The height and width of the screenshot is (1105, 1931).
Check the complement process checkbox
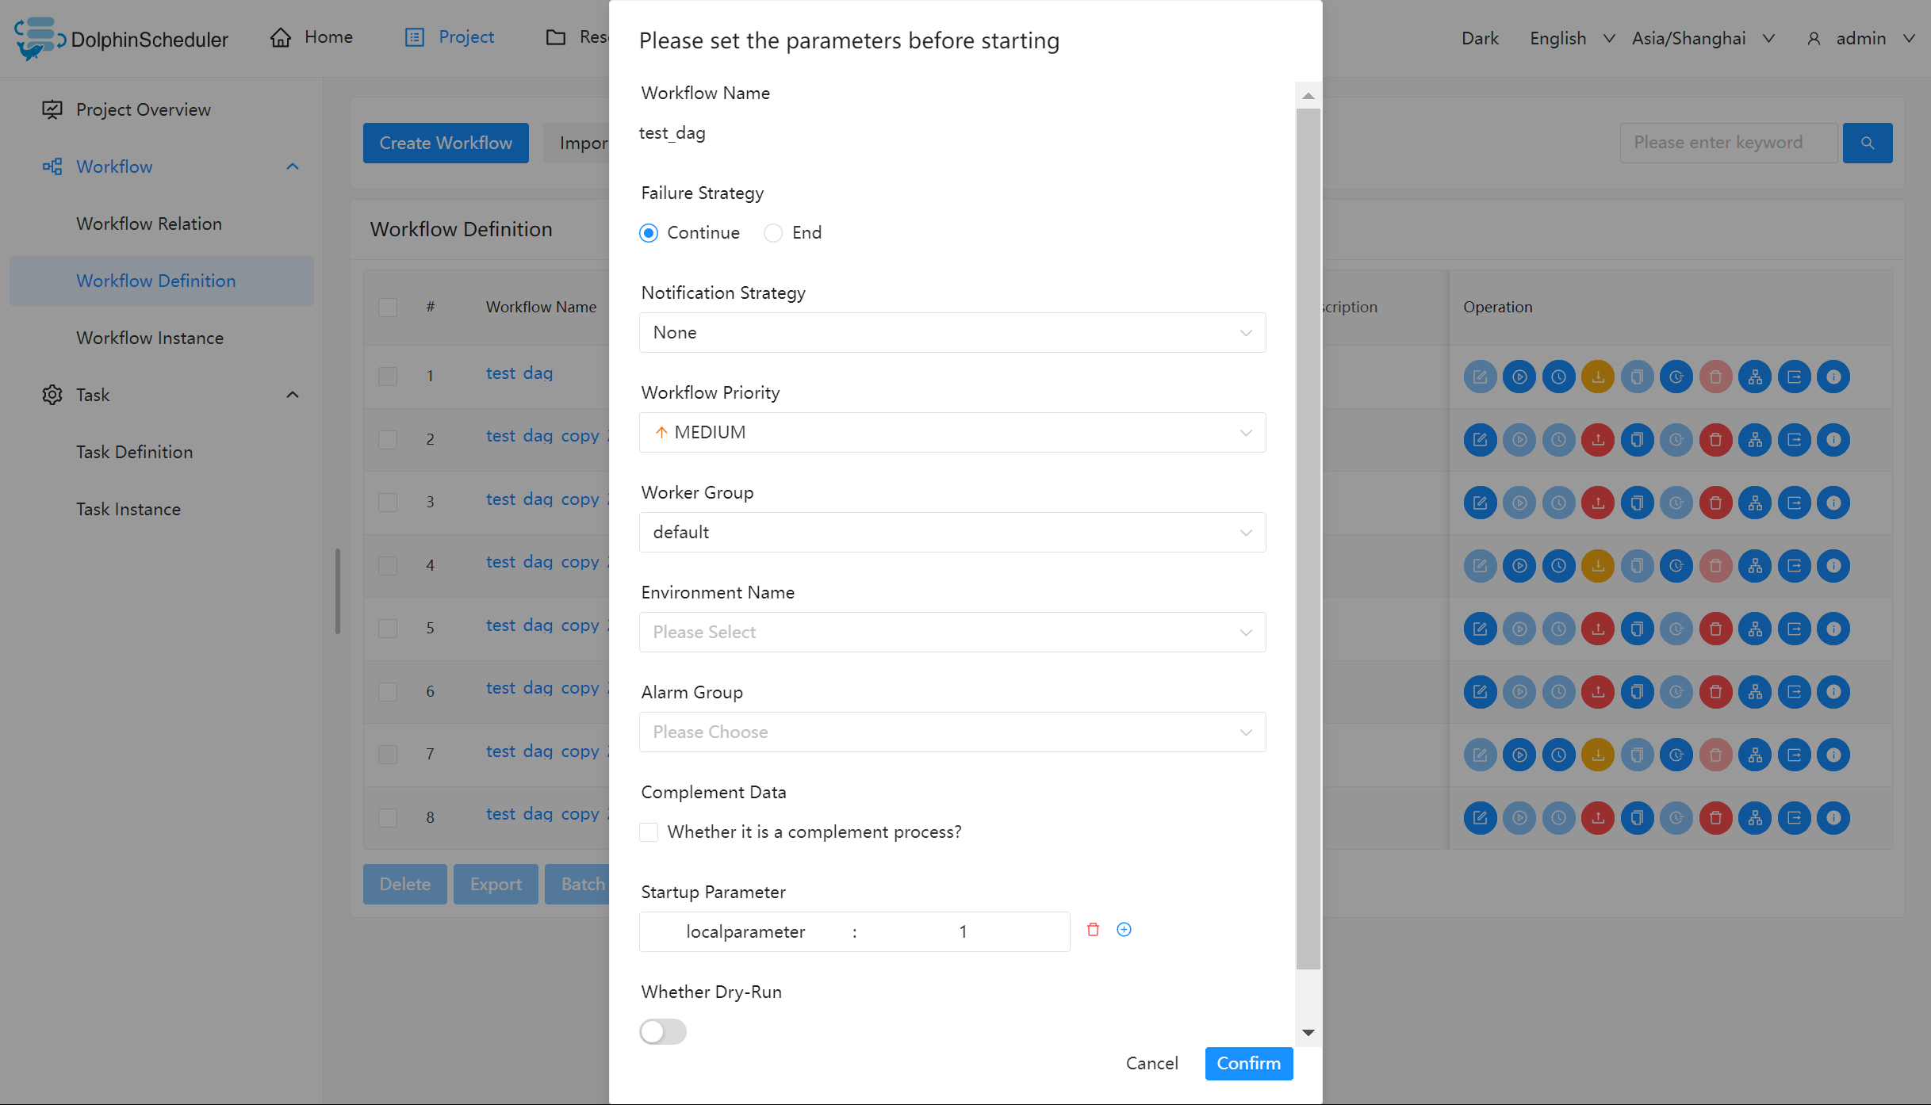coord(649,832)
